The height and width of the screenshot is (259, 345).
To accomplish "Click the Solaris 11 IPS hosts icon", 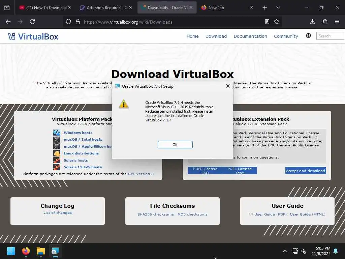I will click(57, 167).
